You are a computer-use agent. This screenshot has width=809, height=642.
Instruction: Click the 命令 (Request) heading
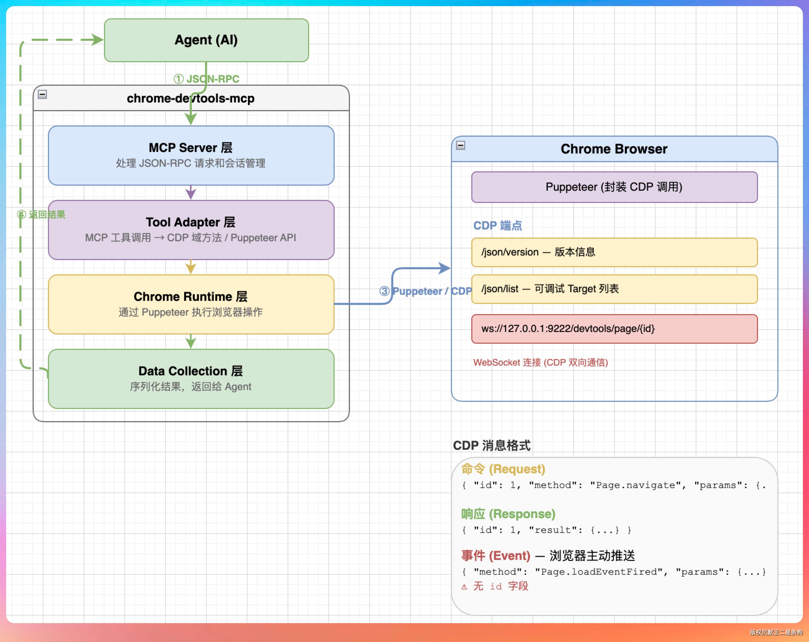[503, 469]
